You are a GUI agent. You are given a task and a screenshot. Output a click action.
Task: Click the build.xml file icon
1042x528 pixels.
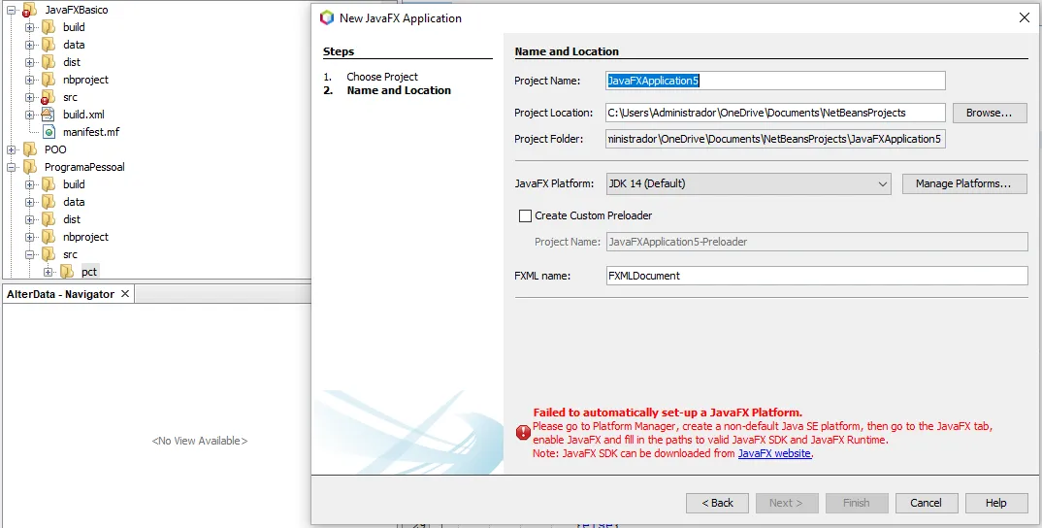tap(49, 115)
